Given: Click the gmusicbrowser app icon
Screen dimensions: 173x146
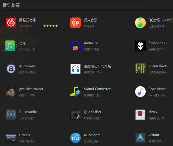Looking at the screenshot, I should (x=11, y=92).
